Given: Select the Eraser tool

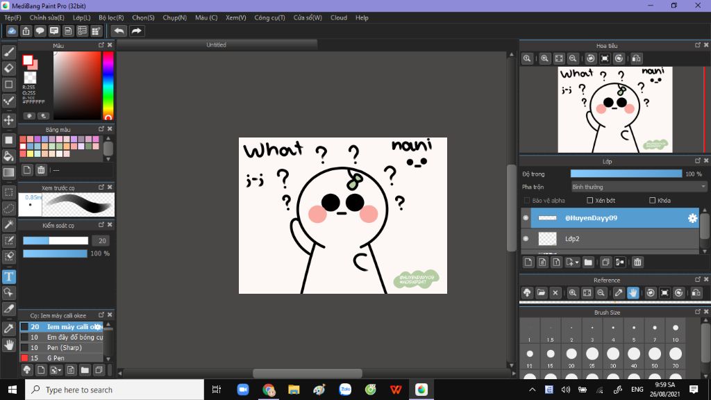Looking at the screenshot, I should click(x=8, y=68).
